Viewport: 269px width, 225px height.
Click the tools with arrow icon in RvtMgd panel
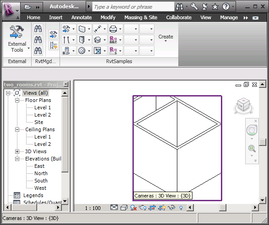(54, 34)
